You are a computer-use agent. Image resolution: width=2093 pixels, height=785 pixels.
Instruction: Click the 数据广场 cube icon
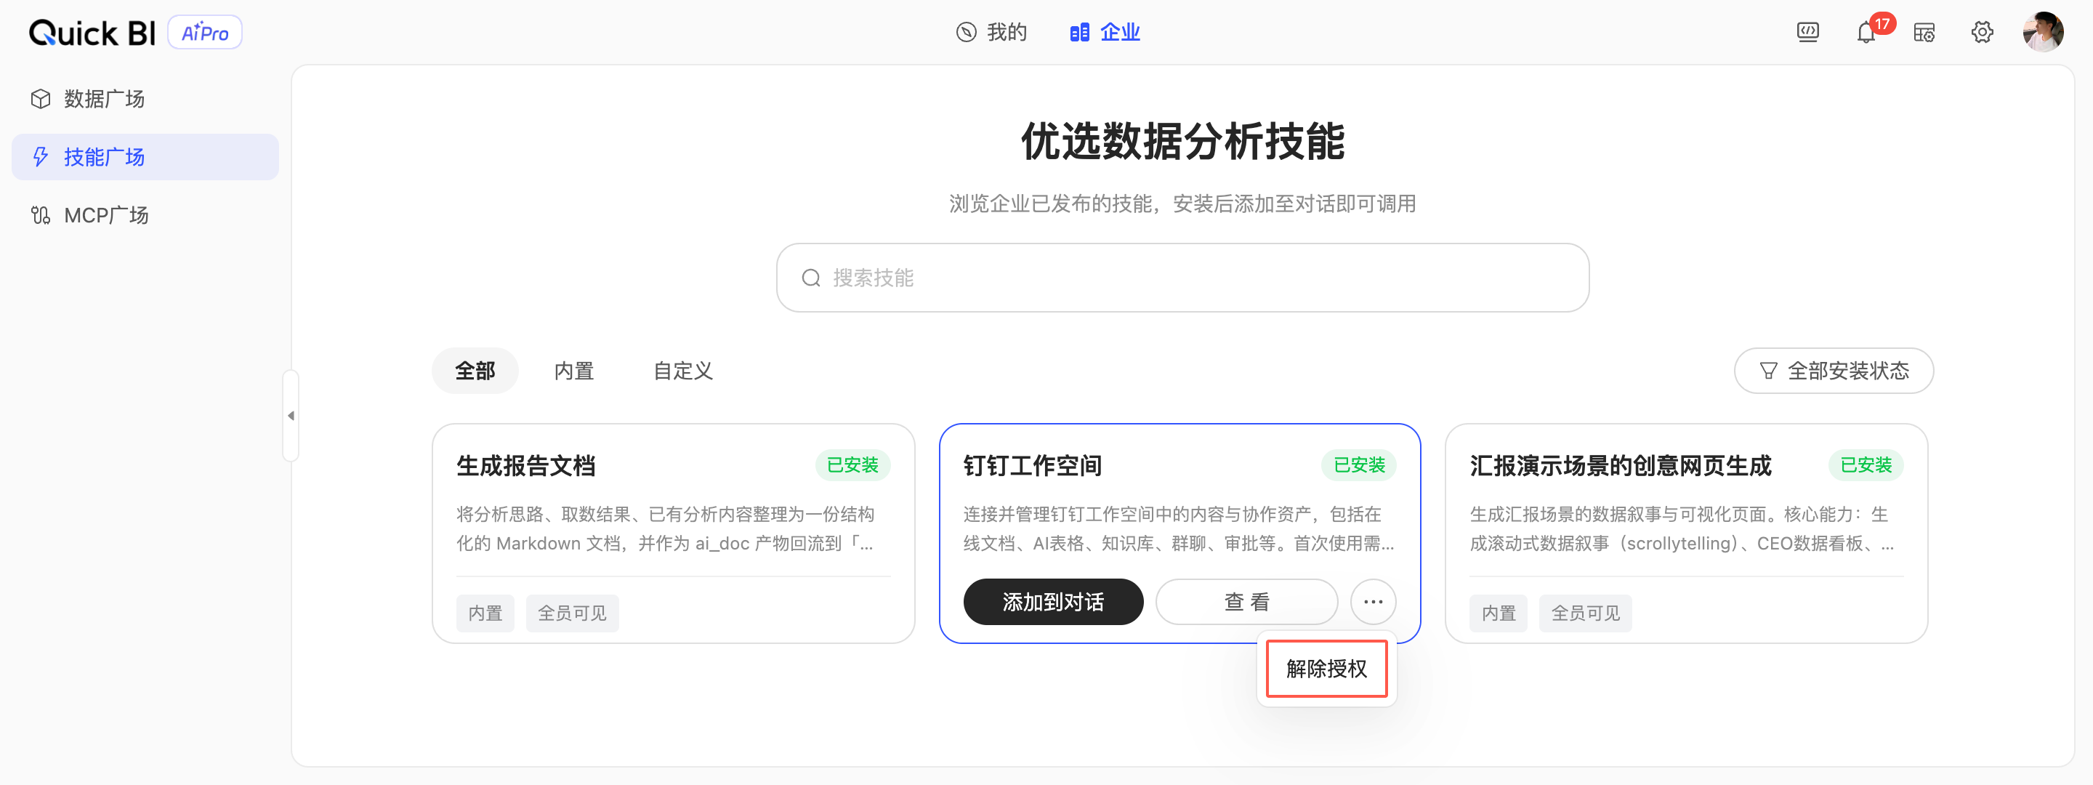(41, 99)
